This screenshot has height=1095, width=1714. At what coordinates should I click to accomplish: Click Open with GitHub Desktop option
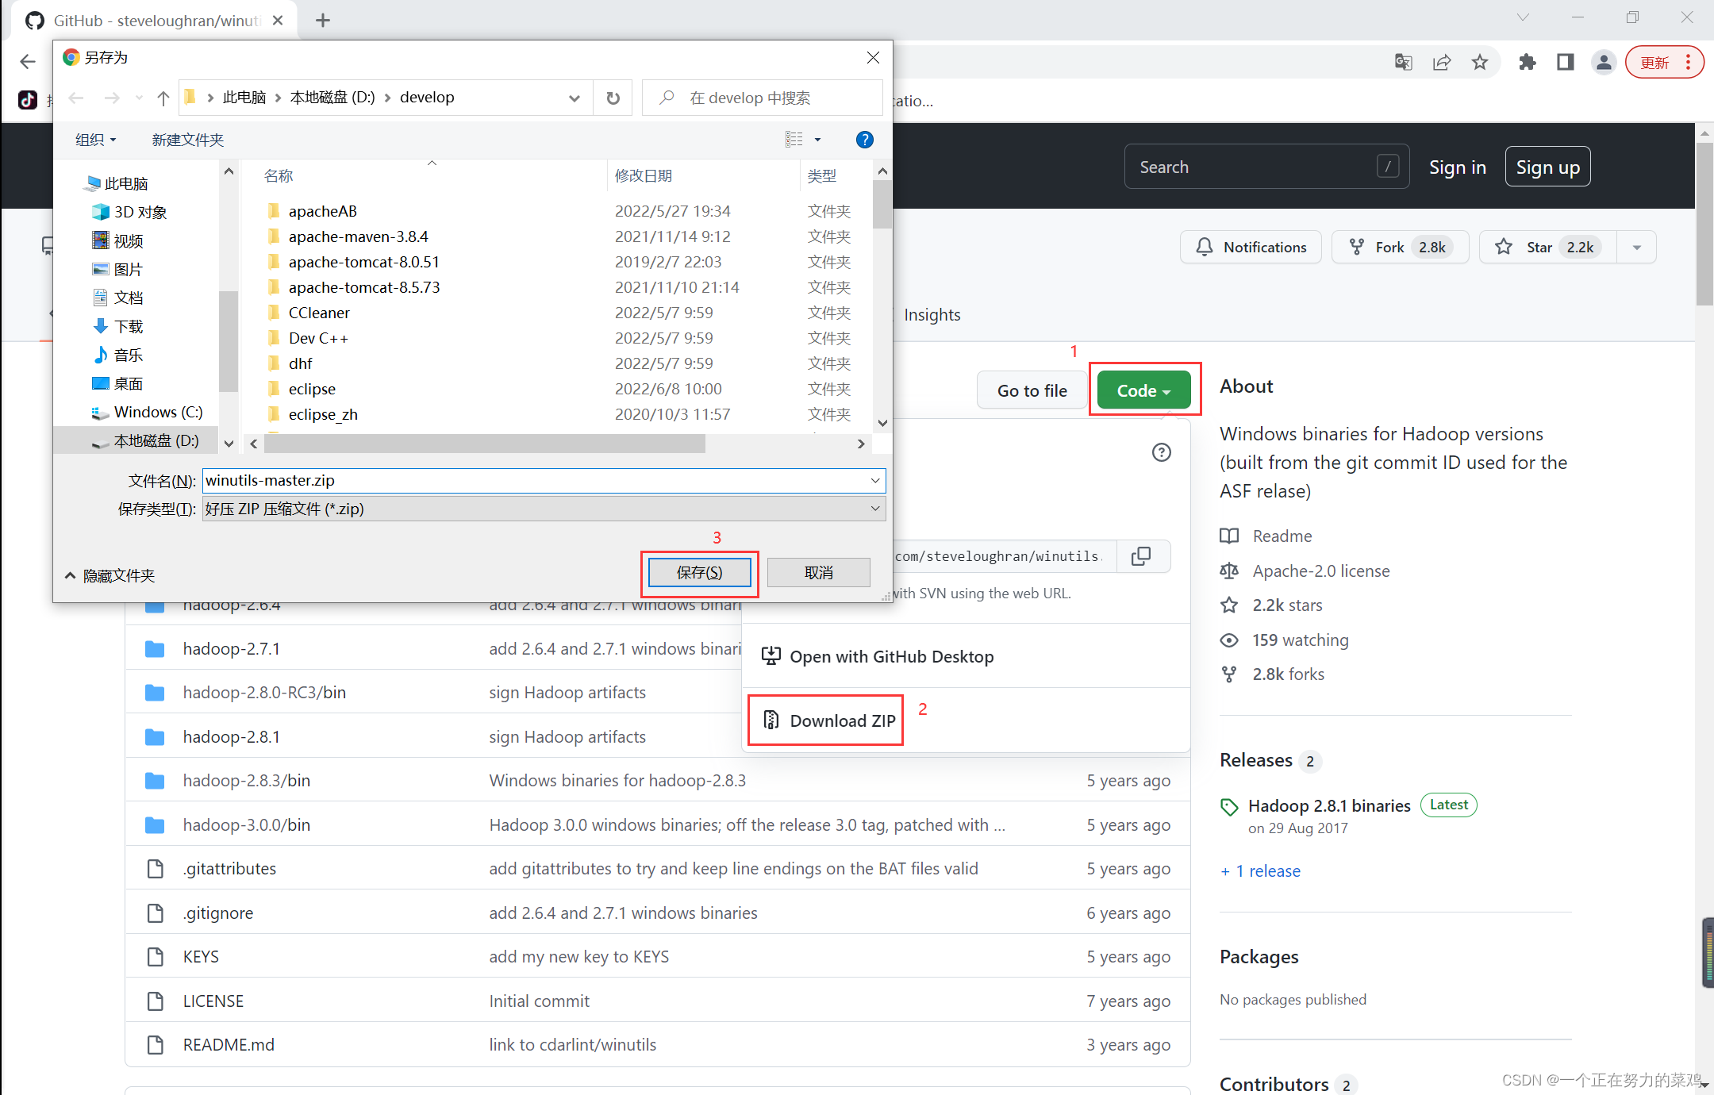click(x=878, y=657)
